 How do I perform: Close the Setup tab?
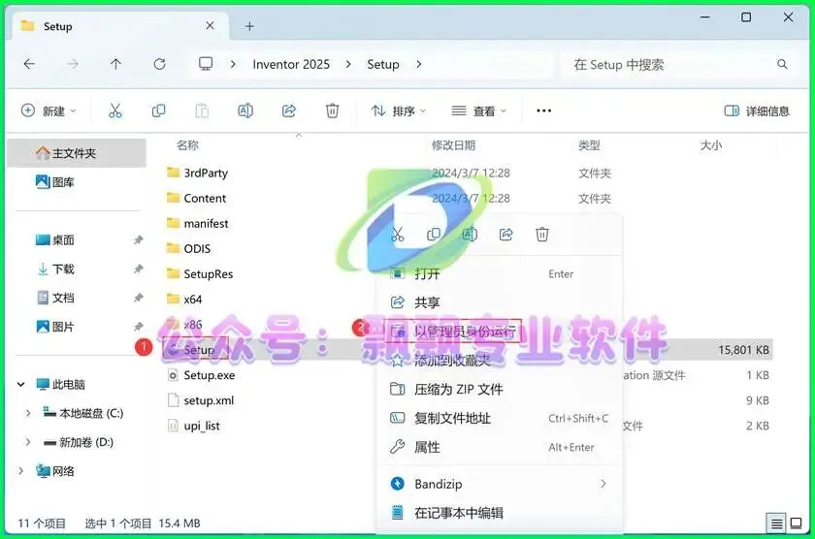[x=210, y=26]
